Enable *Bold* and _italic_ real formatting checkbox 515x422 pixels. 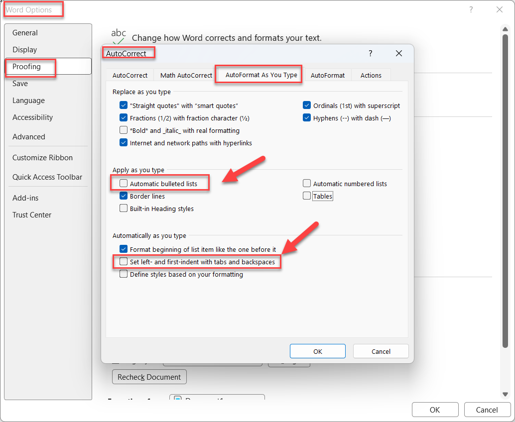[x=124, y=130]
